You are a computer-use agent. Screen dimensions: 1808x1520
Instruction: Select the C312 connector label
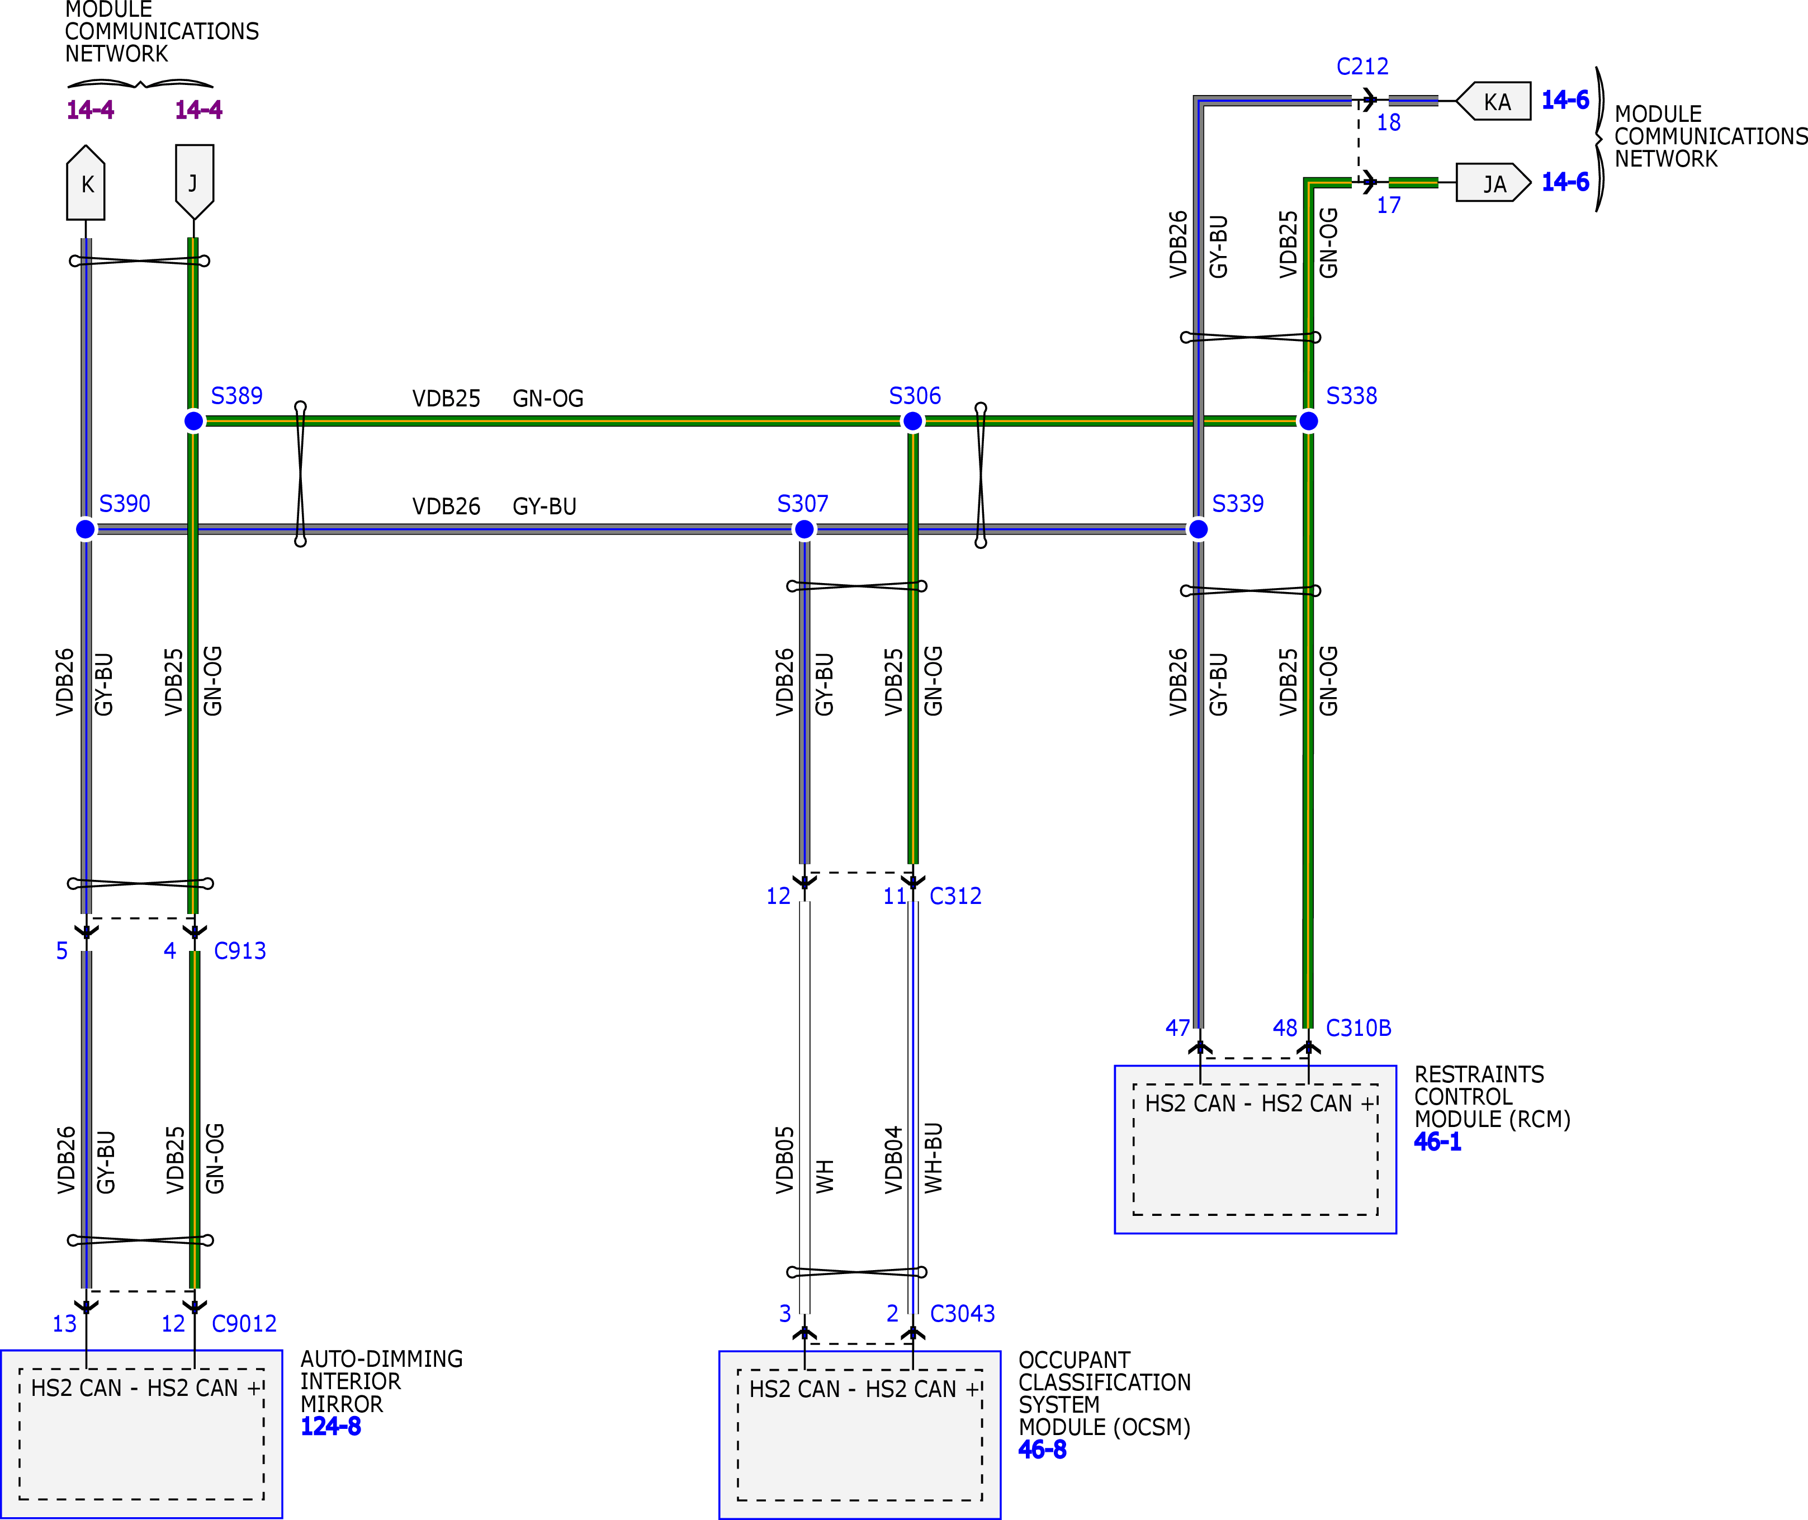click(x=955, y=896)
